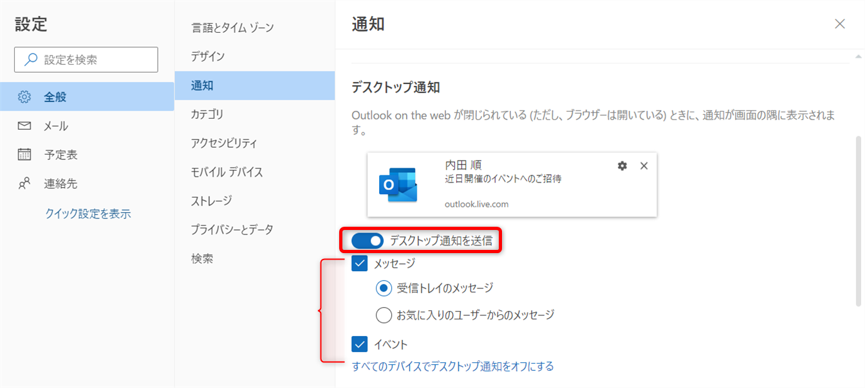Select 受信トレイのメッセージ radio option
Screen dimensions: 865x388
click(384, 288)
